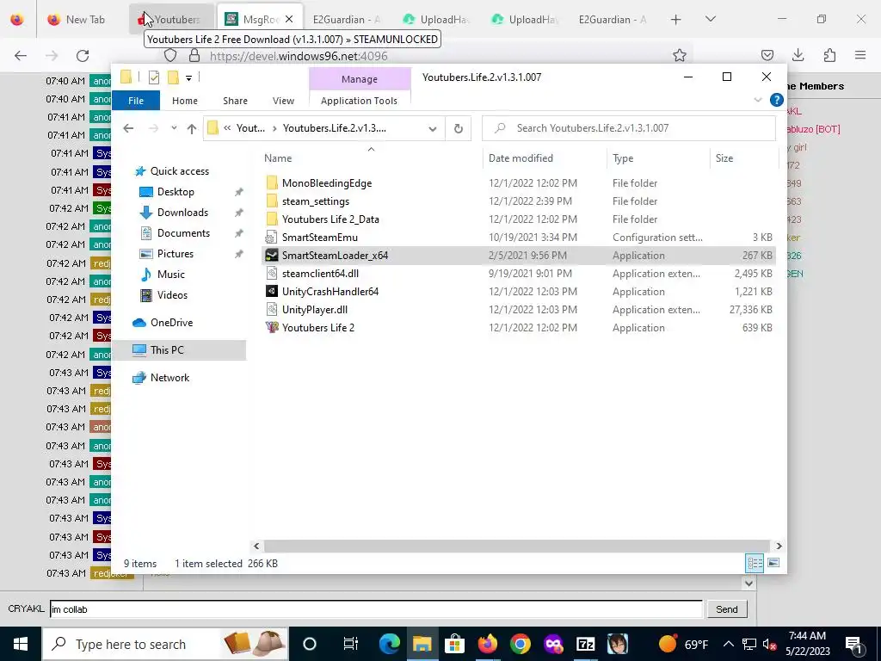Reload the Firefox page
The width and height of the screenshot is (881, 661).
pos(83,56)
